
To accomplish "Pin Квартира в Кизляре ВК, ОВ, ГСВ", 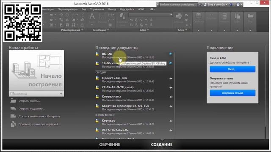I will click(x=171, y=106).
